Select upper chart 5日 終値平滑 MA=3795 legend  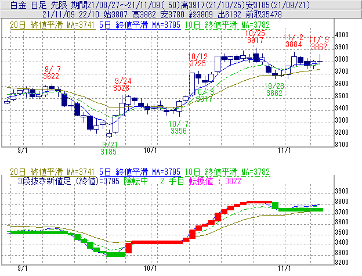(x=140, y=25)
